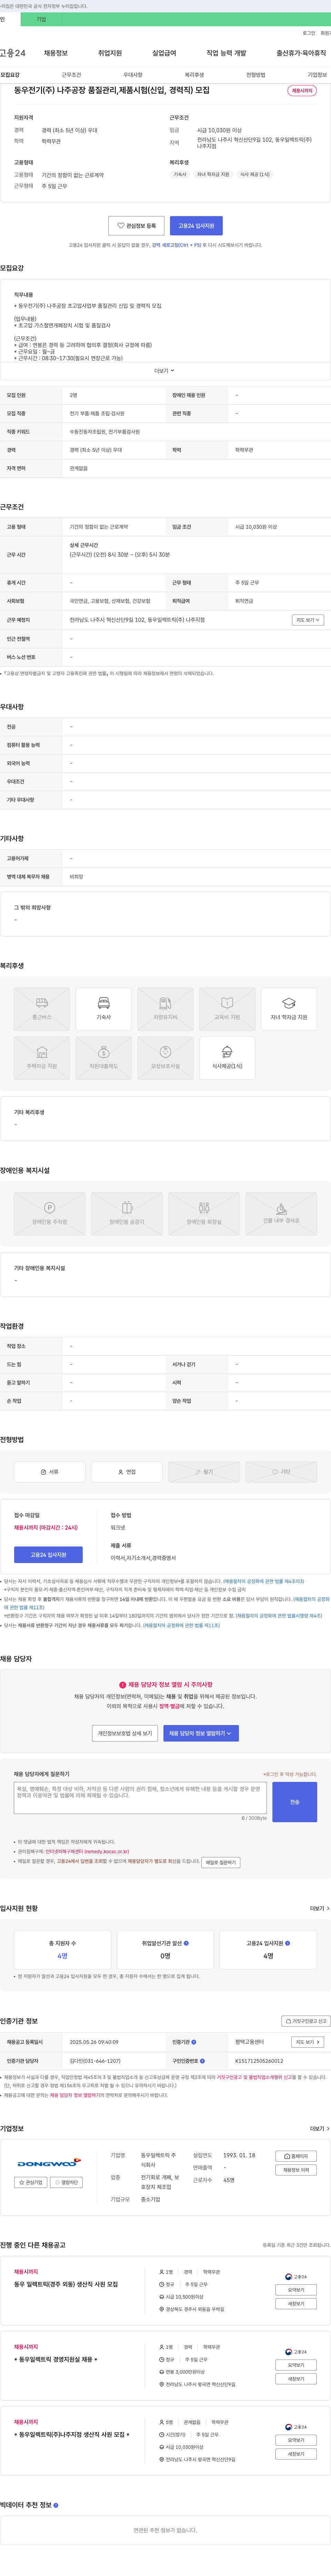Click the 식사제공(1식) welfare icon
Screen dimensions: 331x2576
click(x=227, y=1058)
